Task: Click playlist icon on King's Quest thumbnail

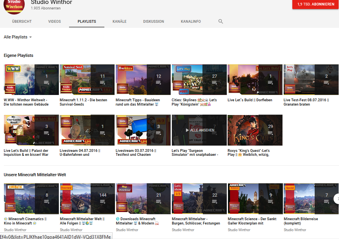Action: 270,133
